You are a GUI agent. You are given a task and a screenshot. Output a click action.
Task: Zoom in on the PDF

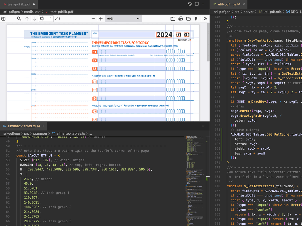[101, 19]
